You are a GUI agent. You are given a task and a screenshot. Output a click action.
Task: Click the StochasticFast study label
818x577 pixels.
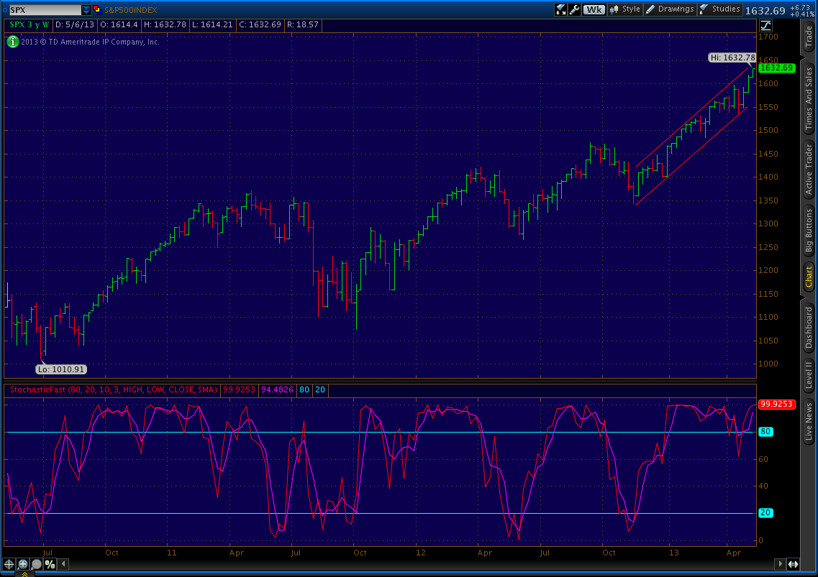coord(113,389)
